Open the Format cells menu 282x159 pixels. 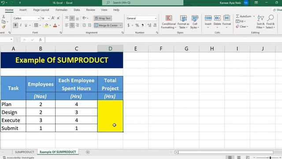tap(226, 22)
